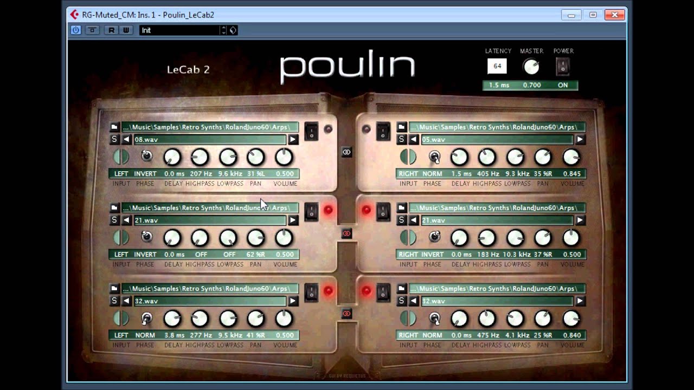694x390 pixels.
Task: Click VOLUME knob on RIGHT 21.wav slot
Action: [x=571, y=238]
